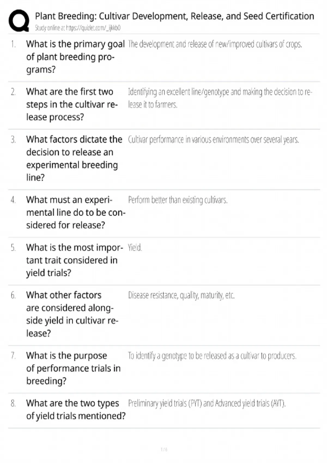Click the answer about identifying excellent line/genotype
327x464 pixels.
220,98
